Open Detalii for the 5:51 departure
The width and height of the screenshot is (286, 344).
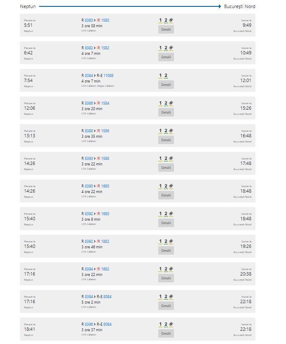pyautogui.click(x=166, y=29)
